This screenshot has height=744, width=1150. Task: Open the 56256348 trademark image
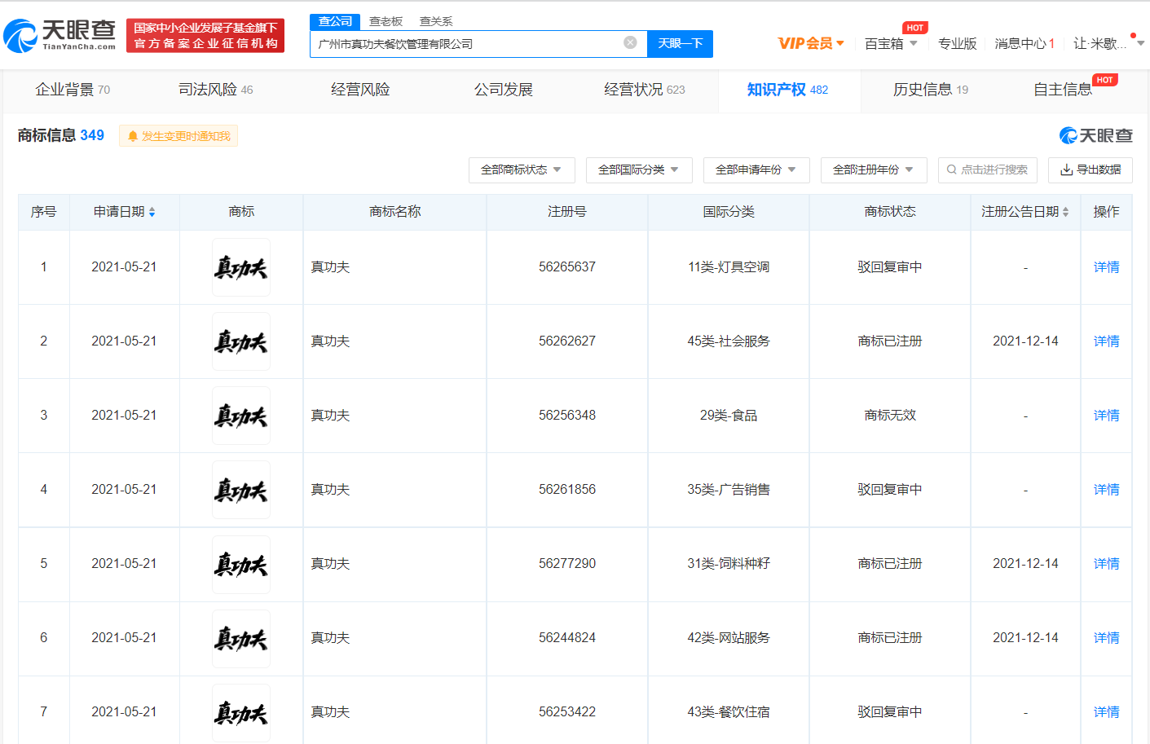point(241,416)
